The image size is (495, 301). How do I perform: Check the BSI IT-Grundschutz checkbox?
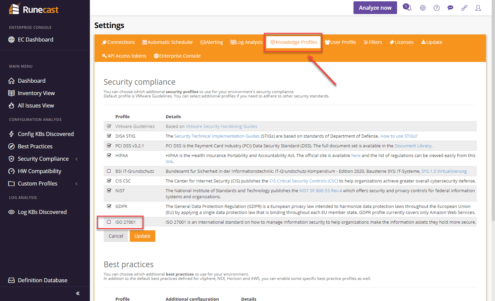point(109,171)
